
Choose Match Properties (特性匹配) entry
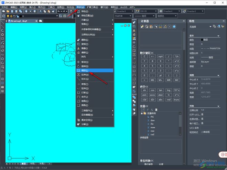click(95, 15)
